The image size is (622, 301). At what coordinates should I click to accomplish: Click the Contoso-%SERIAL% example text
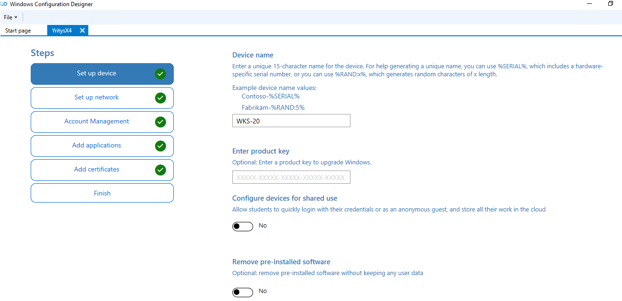tap(271, 96)
